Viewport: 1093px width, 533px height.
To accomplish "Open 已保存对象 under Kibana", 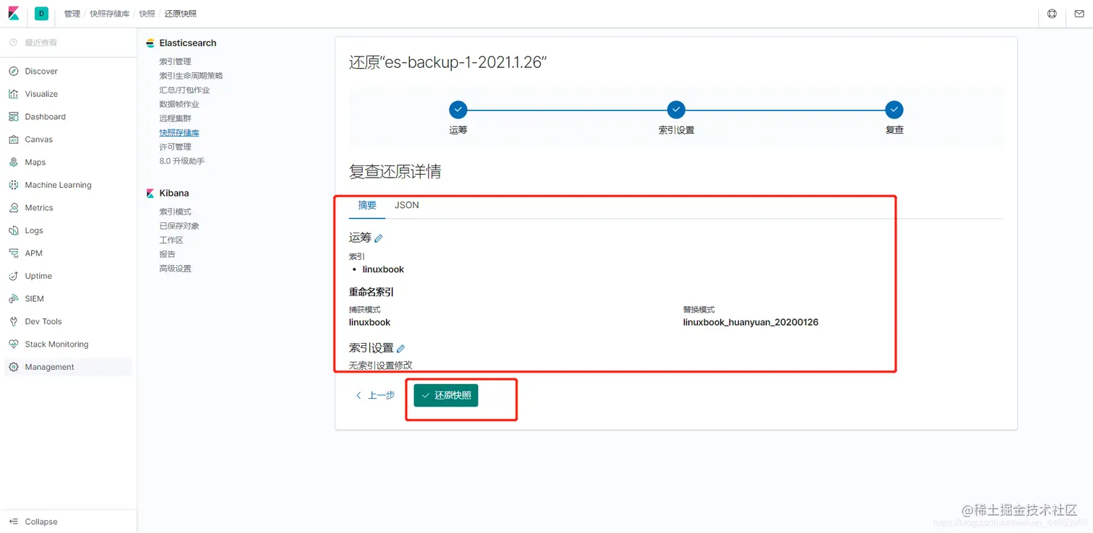I will 179,226.
